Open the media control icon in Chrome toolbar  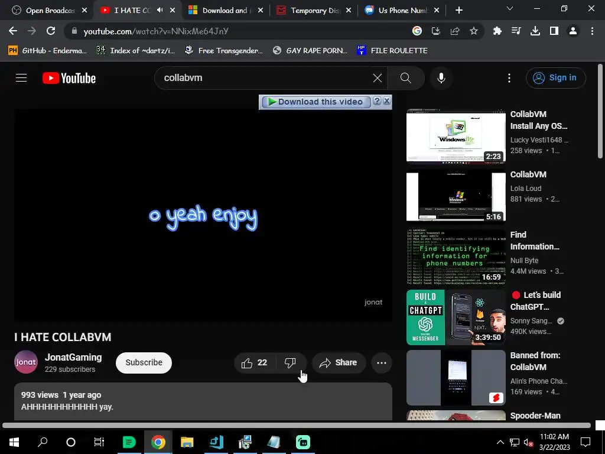click(516, 31)
